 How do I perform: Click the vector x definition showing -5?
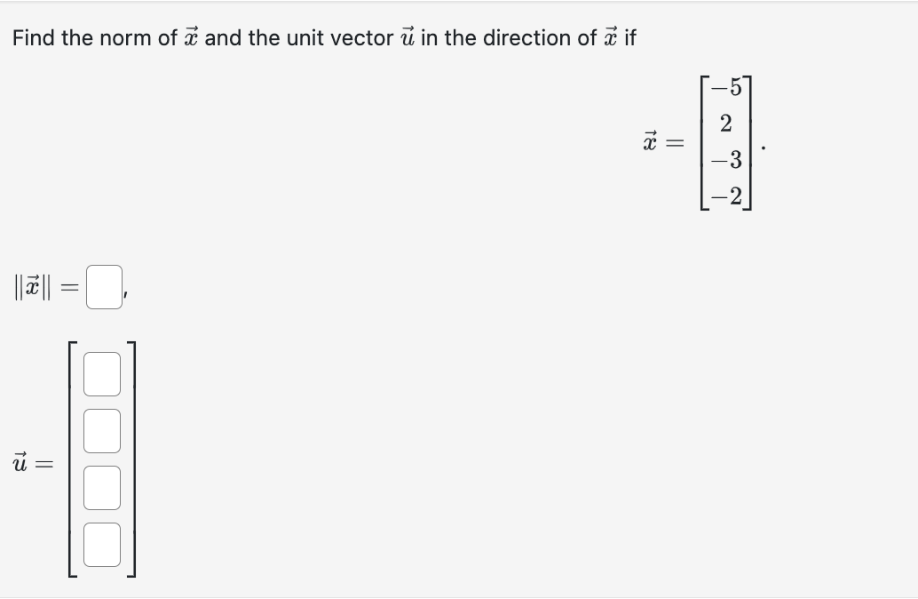tap(725, 89)
